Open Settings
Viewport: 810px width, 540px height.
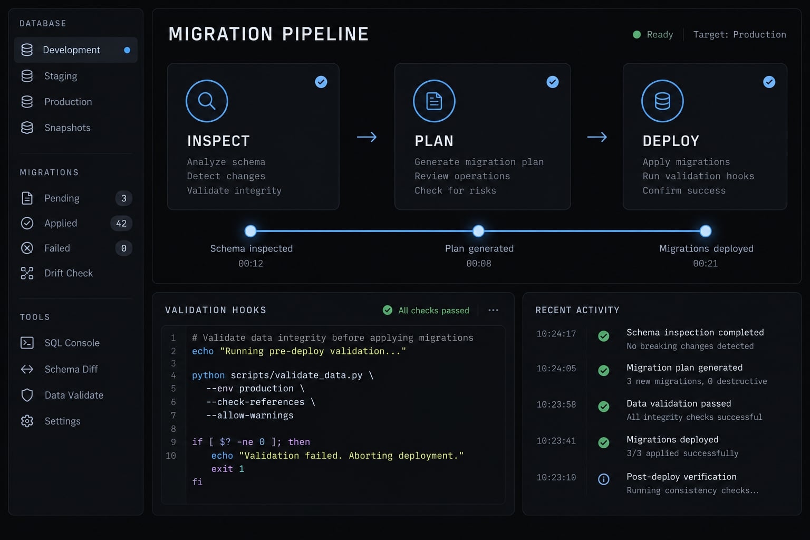click(76, 421)
